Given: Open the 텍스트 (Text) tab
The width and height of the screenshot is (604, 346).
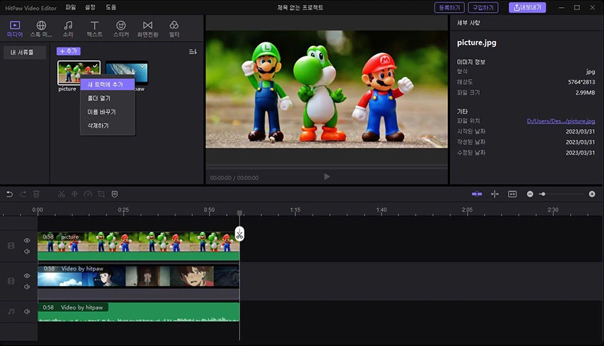Looking at the screenshot, I should click(95, 29).
